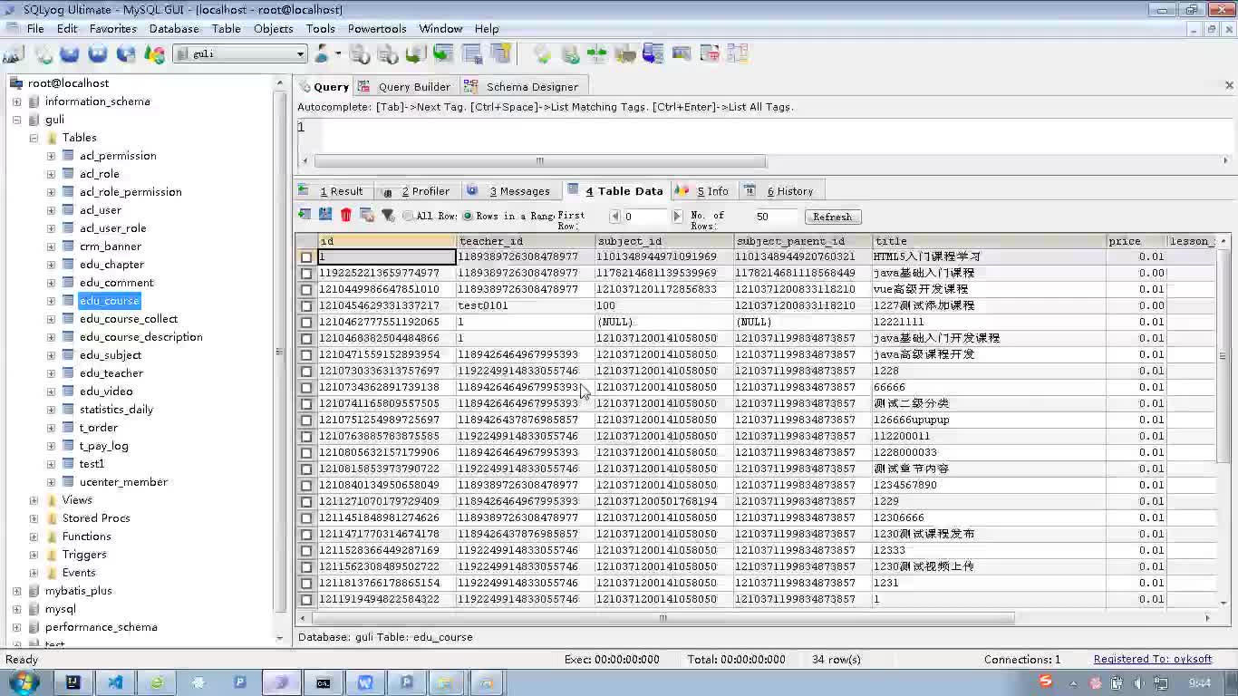Click the cancel changes icon in grid toolbar

[x=367, y=215]
